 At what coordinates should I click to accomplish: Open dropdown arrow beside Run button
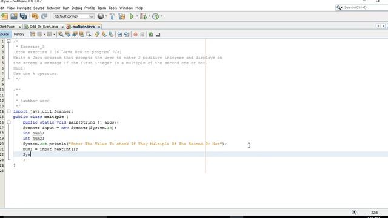point(137,16)
